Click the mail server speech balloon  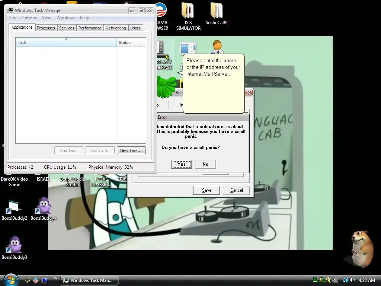coord(213,83)
